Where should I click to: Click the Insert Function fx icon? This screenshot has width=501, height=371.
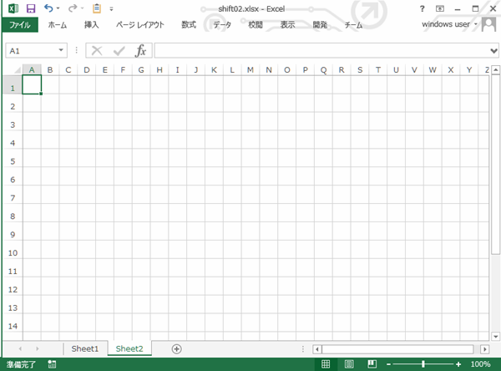click(x=141, y=51)
